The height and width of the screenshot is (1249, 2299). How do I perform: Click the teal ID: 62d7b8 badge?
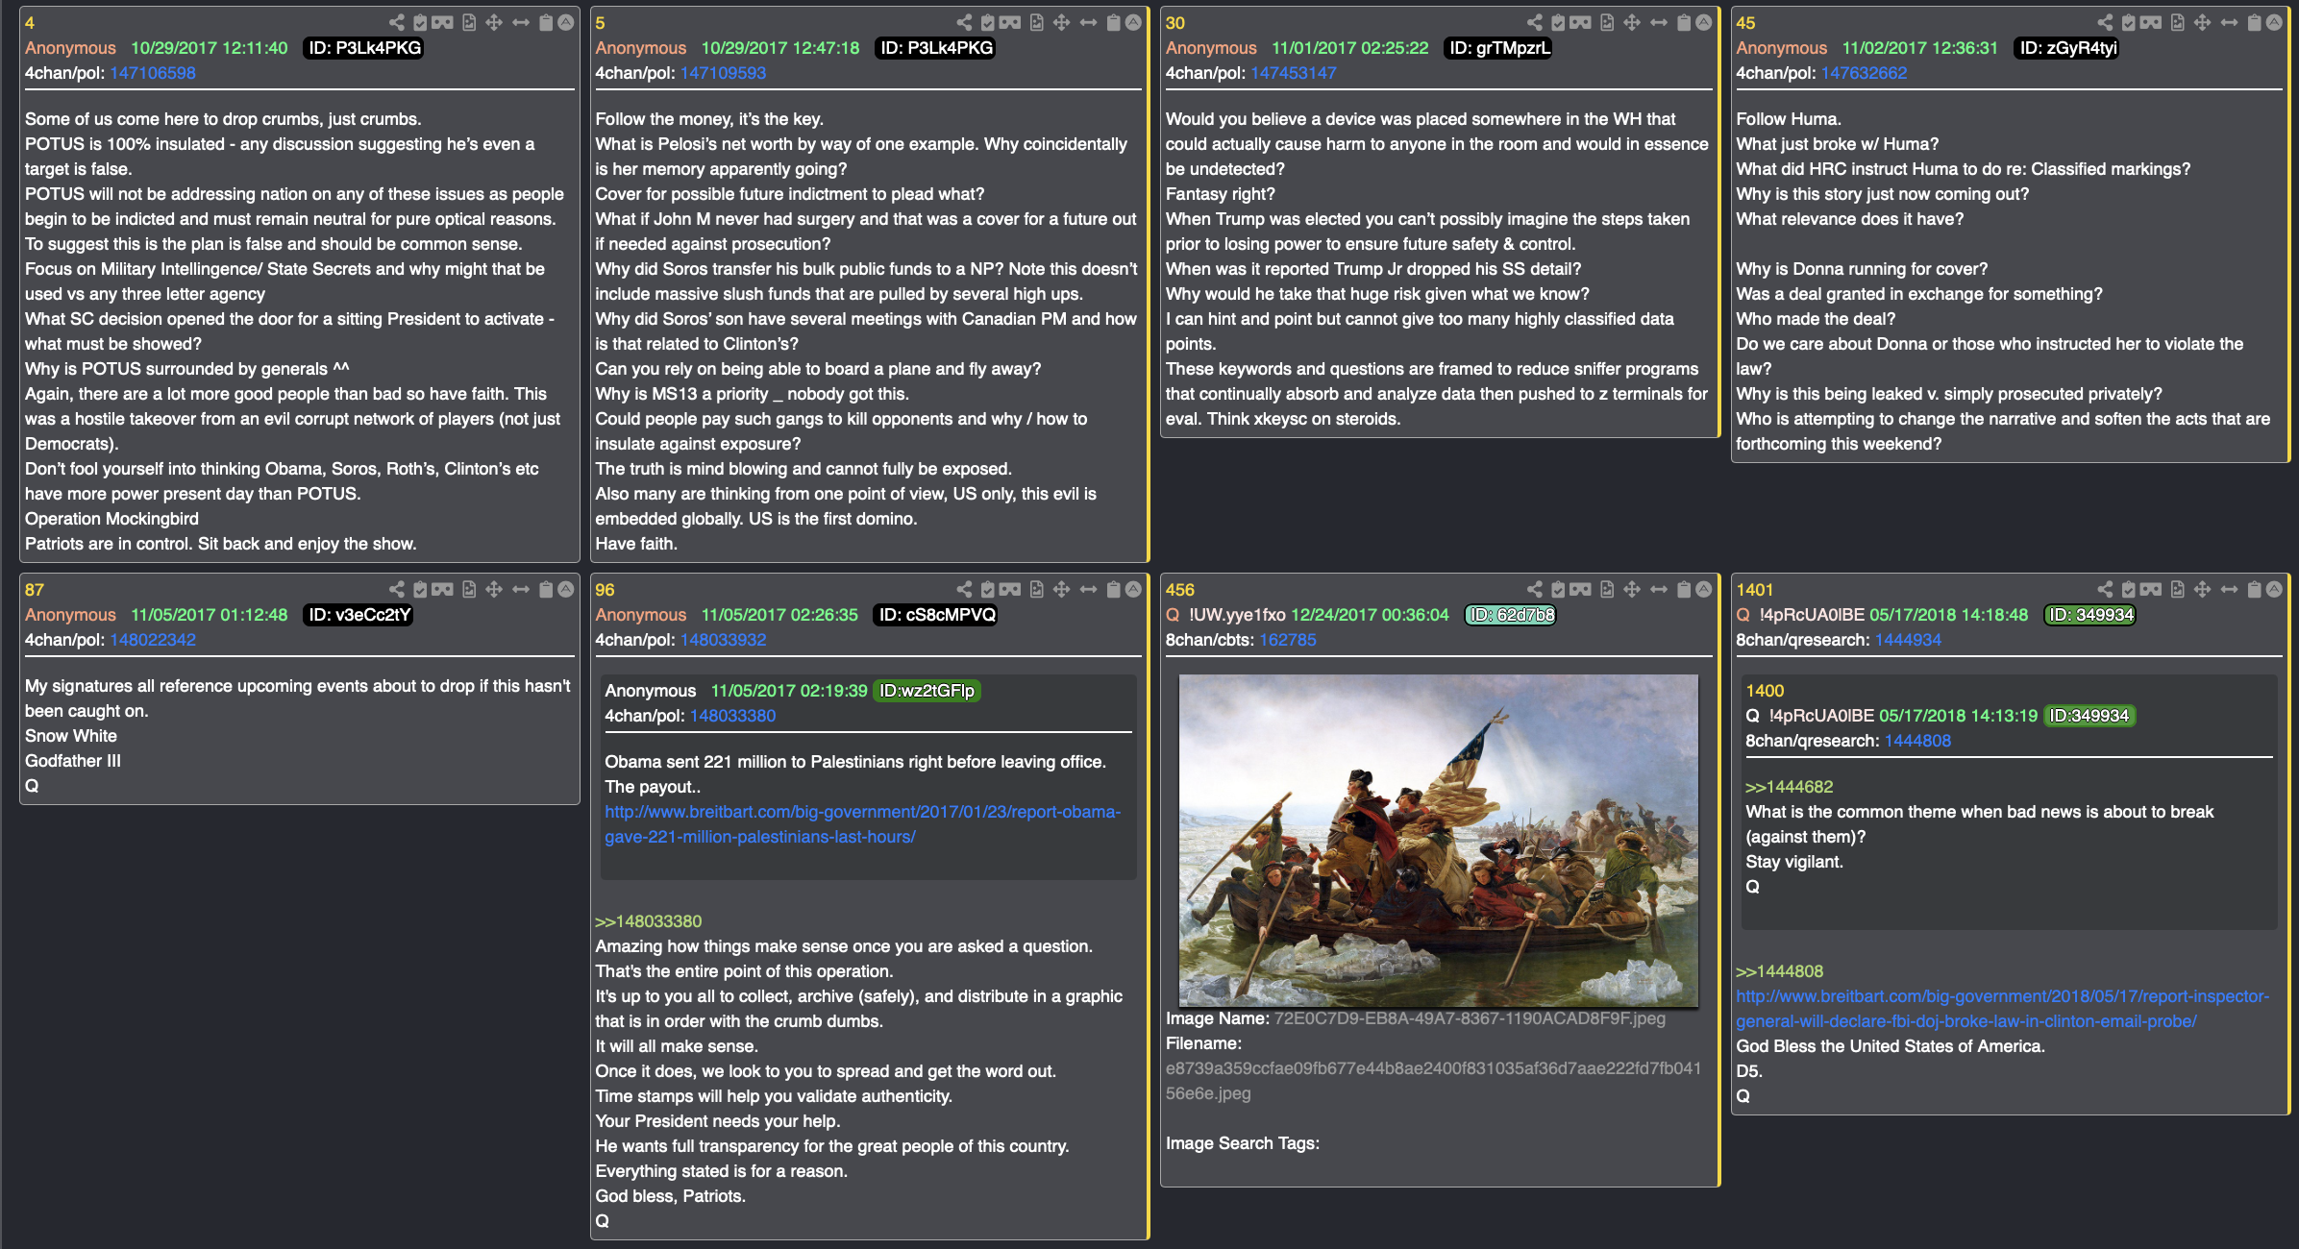point(1511,615)
